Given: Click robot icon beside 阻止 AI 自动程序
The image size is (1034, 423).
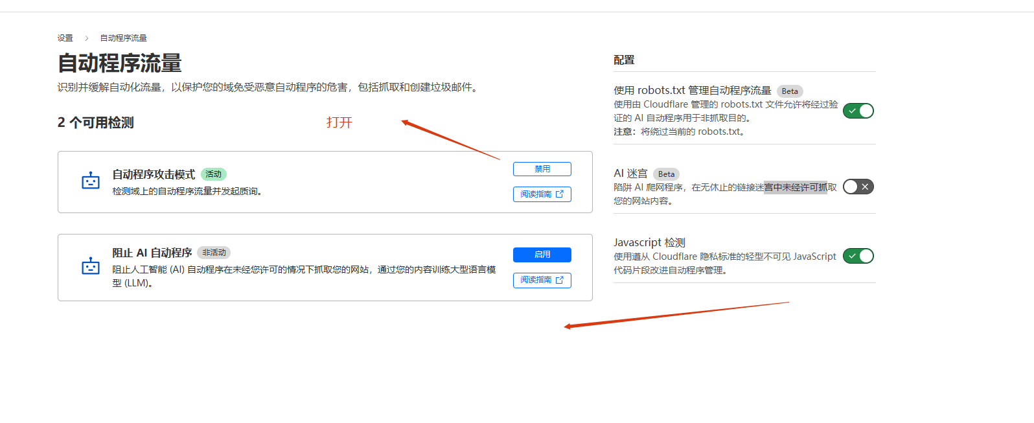Looking at the screenshot, I should click(x=91, y=266).
